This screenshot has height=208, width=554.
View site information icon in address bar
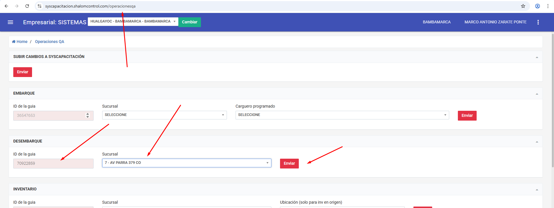coord(40,6)
